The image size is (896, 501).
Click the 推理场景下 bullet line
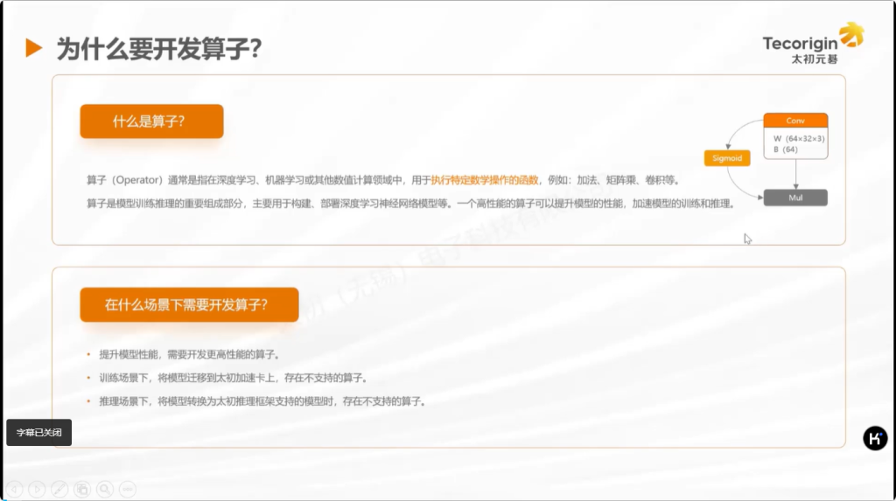262,401
